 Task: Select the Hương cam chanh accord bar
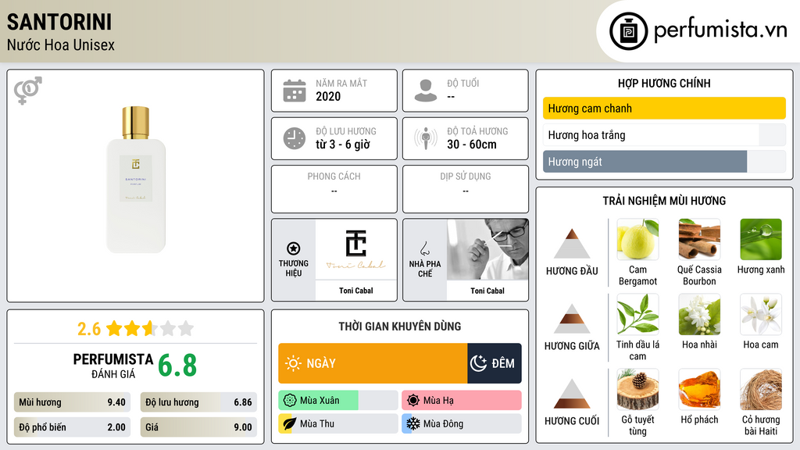coord(664,108)
